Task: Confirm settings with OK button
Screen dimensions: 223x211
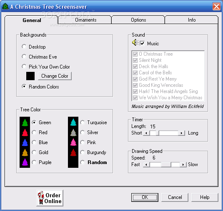Action: 145,197
